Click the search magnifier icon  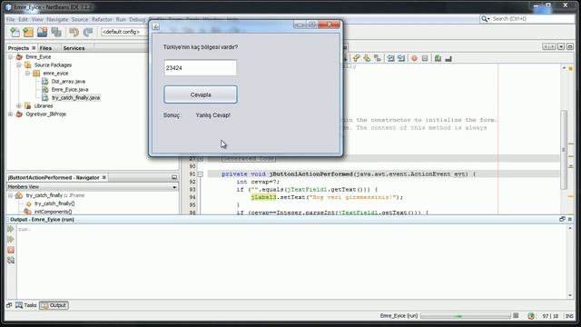[485, 18]
